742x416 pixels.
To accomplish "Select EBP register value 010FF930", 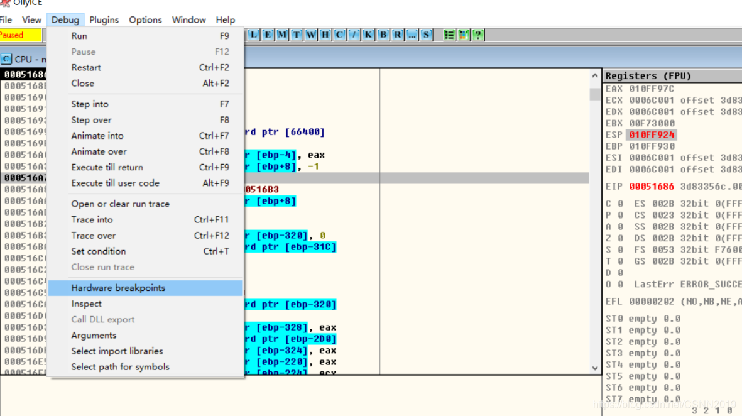I will tap(652, 146).
